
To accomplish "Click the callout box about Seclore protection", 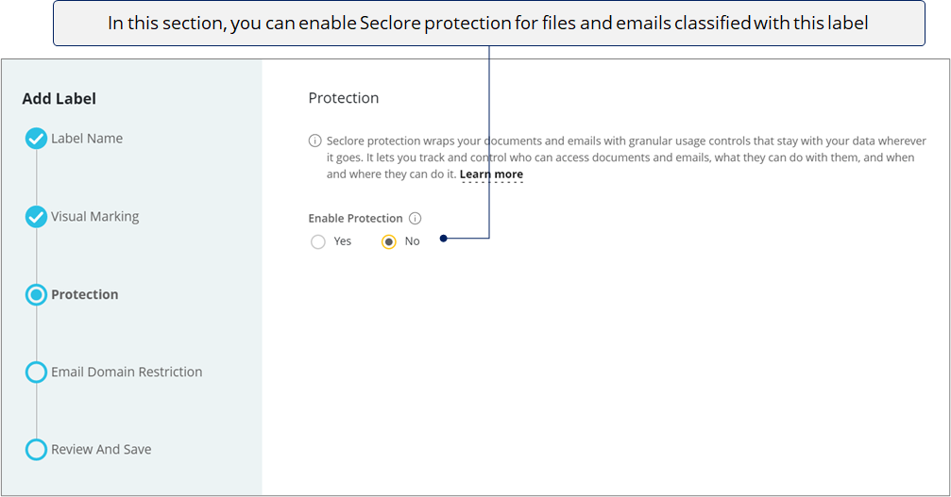I will [489, 23].
